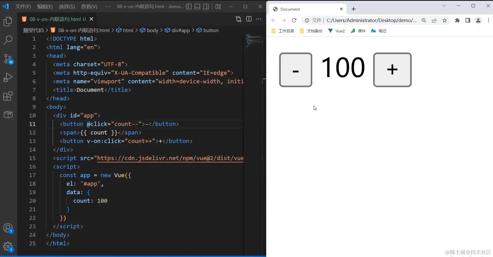Click line number 11 in the gutter
This screenshot has height=257, width=493.
(x=32, y=124)
